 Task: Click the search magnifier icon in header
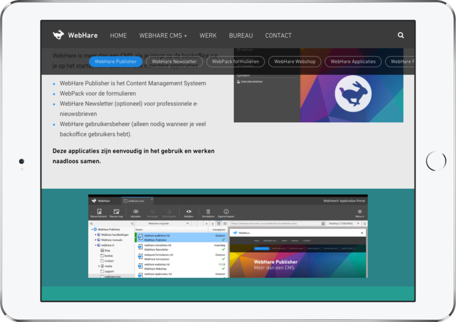coord(401,35)
